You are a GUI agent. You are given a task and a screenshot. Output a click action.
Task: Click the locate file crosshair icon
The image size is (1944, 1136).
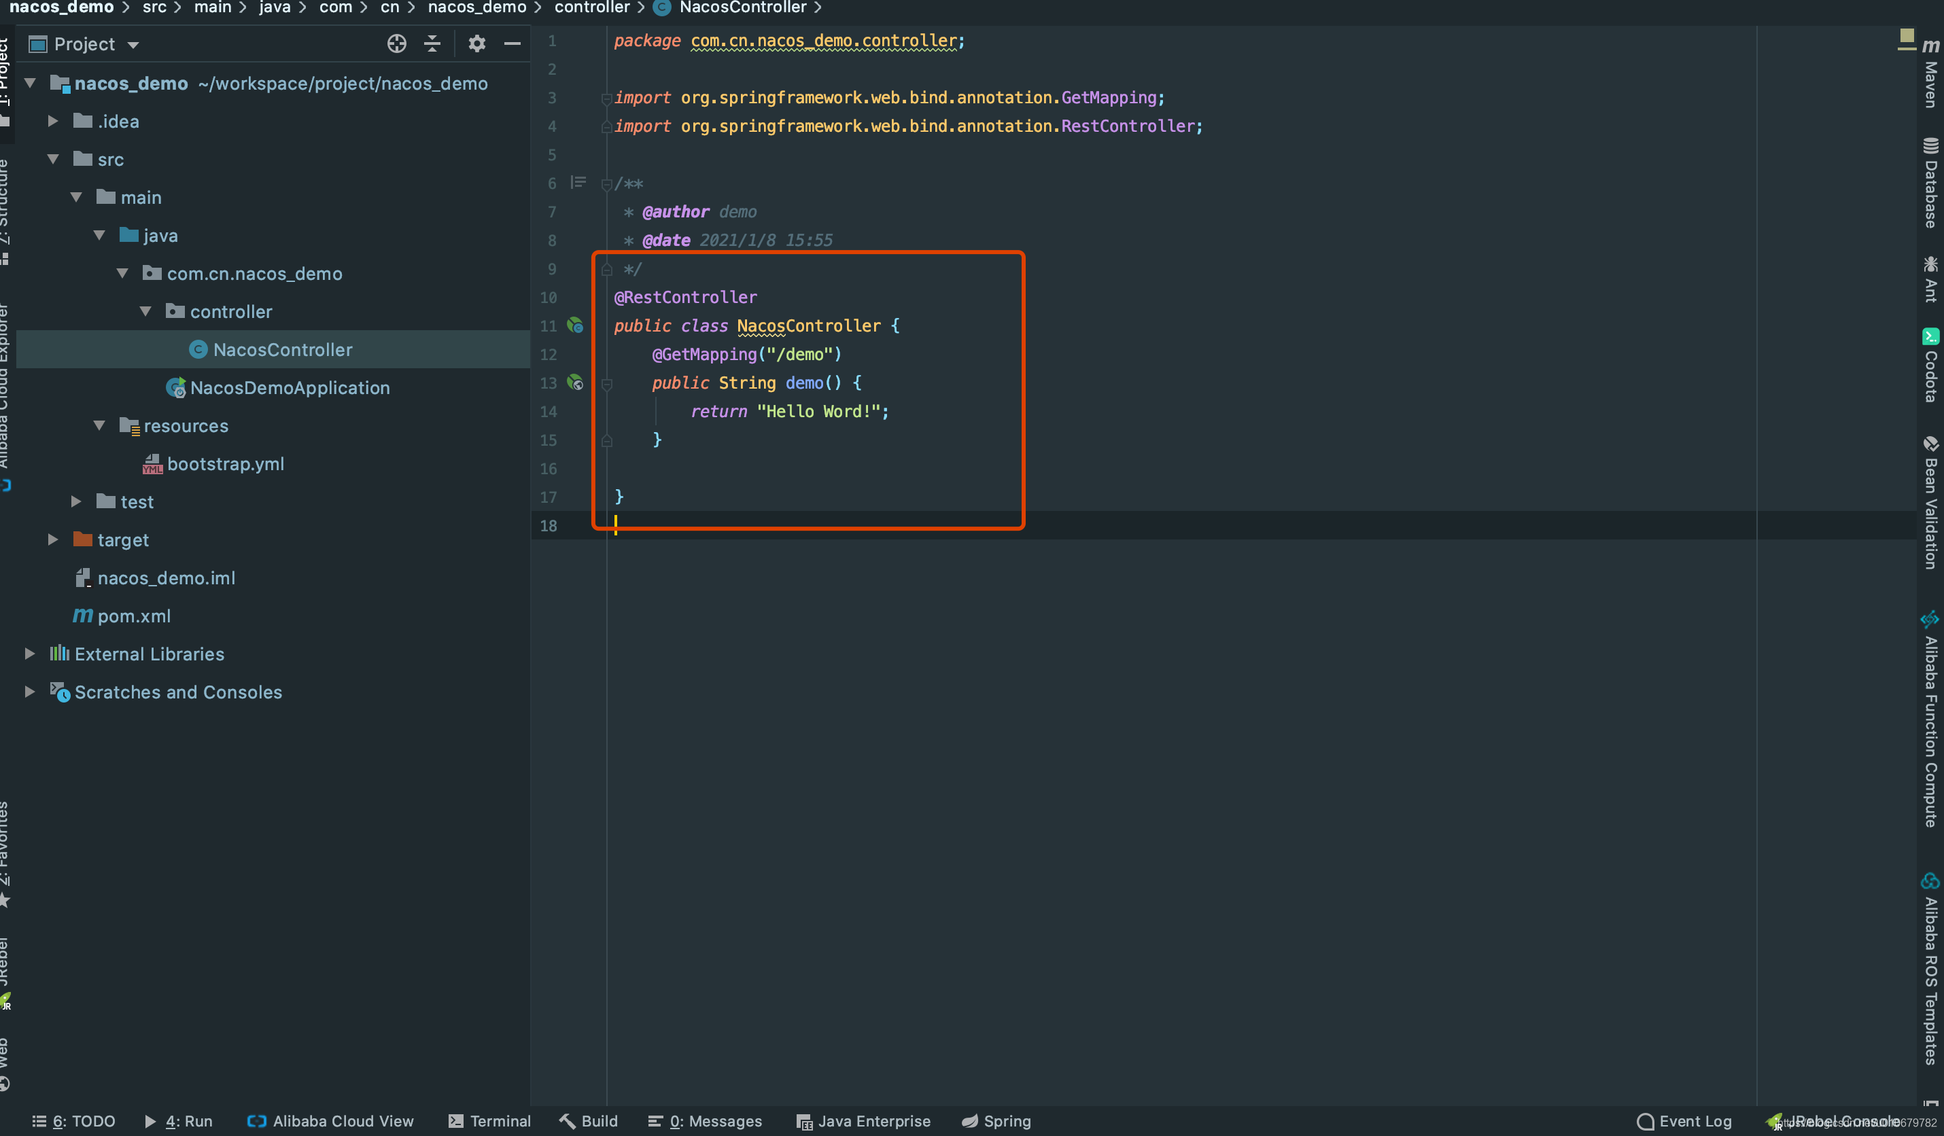396,44
